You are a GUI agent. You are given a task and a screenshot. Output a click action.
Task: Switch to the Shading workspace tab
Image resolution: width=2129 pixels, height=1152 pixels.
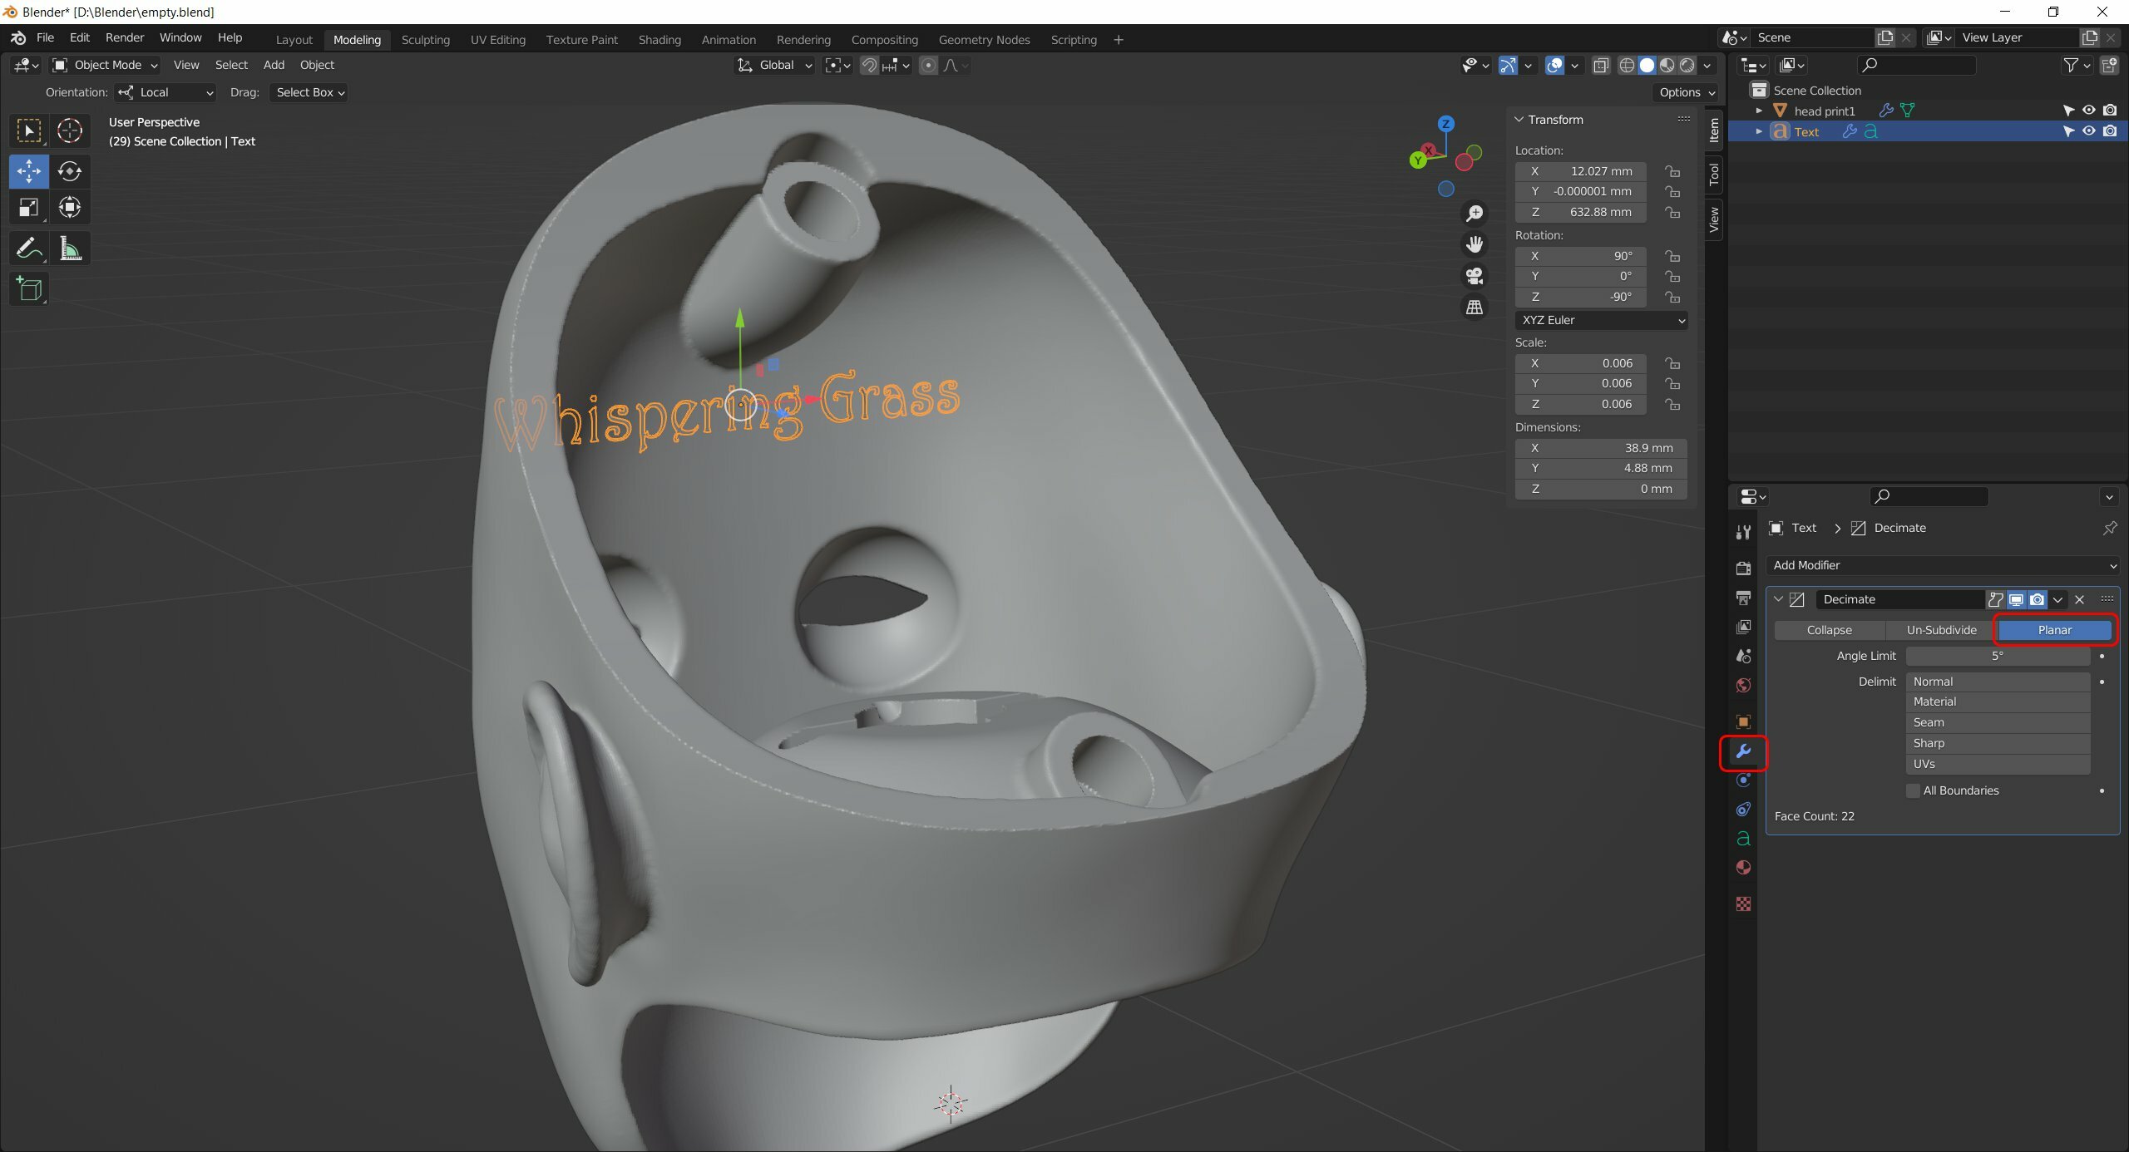pos(659,40)
